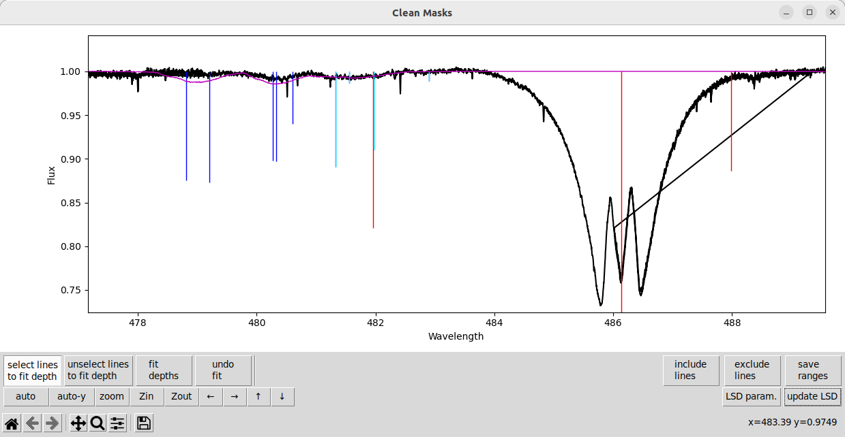The width and height of the screenshot is (845, 437).
Task: Click the 'Wavelength' axis label
Action: 456,336
